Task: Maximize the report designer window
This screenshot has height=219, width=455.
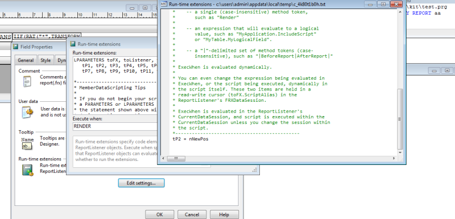Action: coord(145,8)
